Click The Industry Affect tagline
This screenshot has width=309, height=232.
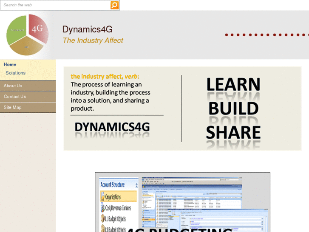coord(93,40)
